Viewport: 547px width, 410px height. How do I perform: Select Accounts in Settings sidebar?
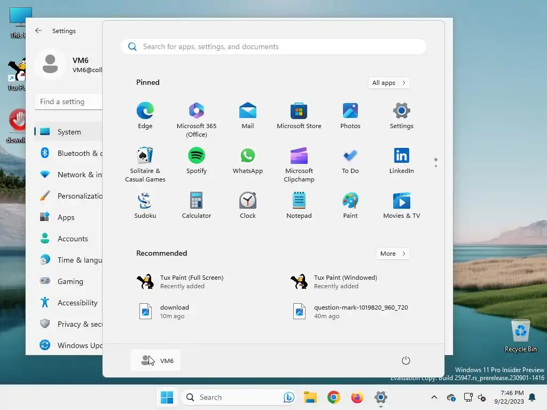point(68,239)
